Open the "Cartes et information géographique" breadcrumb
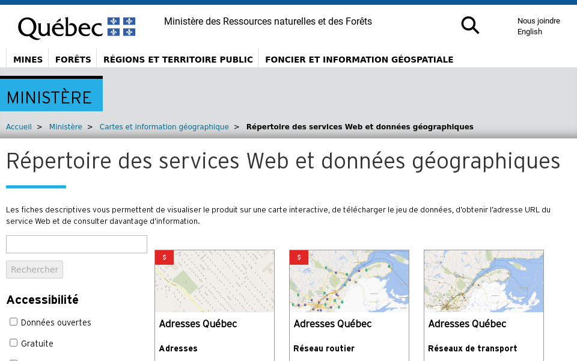577x361 pixels. coord(163,126)
